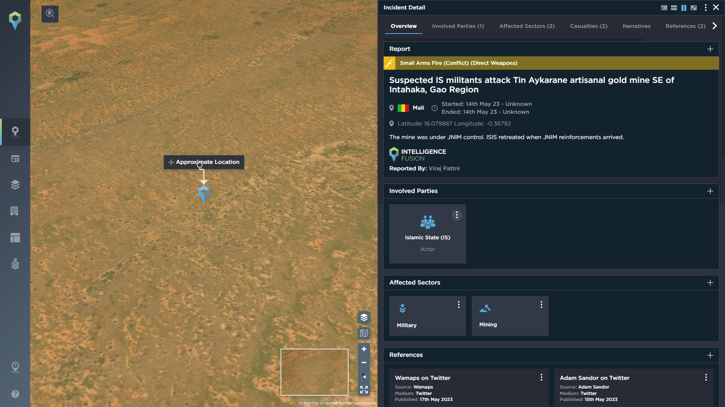Image resolution: width=725 pixels, height=407 pixels.
Task: Open Military sector card options
Action: (x=459, y=304)
